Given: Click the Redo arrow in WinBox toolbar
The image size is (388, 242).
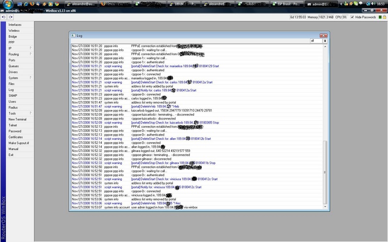Looking at the screenshot, I should [11, 17].
